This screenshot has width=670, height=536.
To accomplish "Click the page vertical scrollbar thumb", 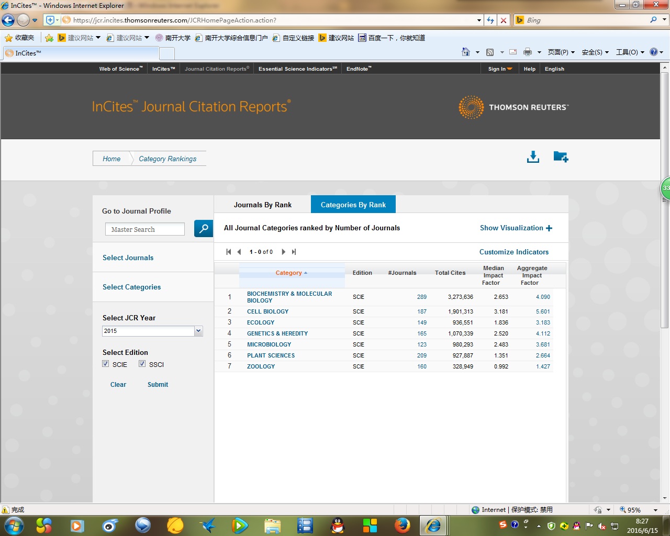I will pyautogui.click(x=665, y=199).
